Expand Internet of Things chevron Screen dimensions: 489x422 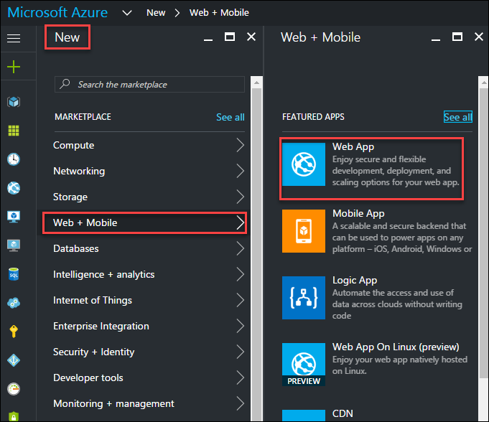point(240,300)
